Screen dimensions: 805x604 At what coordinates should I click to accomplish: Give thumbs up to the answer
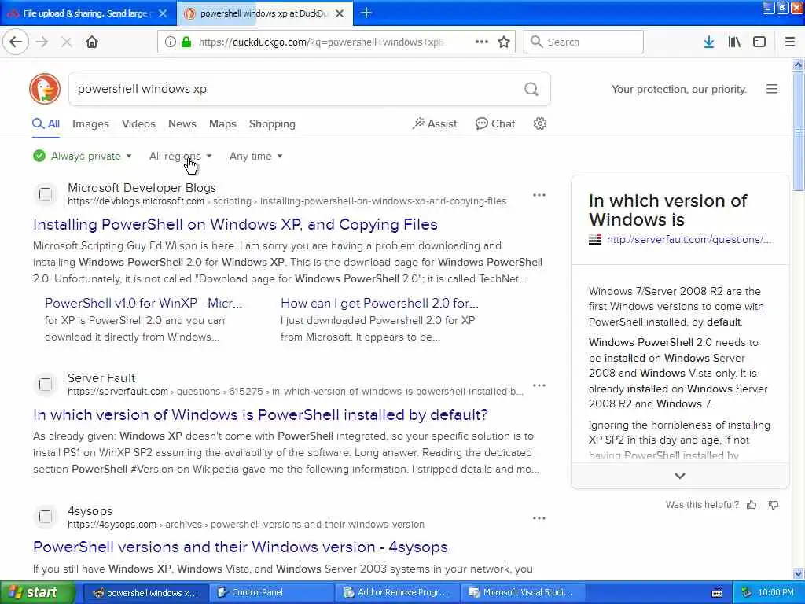pos(752,505)
